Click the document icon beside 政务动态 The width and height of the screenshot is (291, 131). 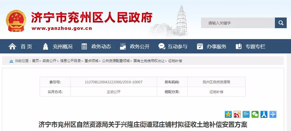[84, 46]
